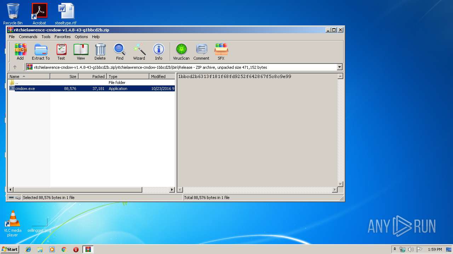Click the drive and key status bar icons
Viewport: 453px width, 254px height.
coord(15,198)
